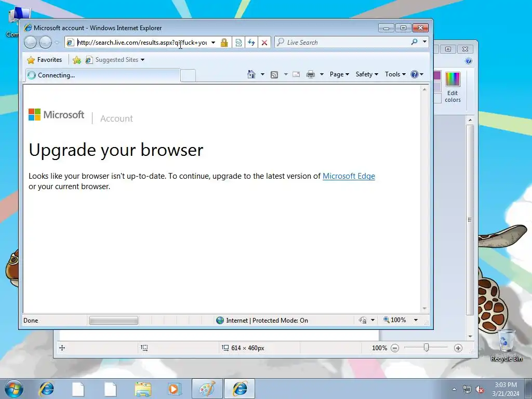Open the search provider options dropdown
The image size is (532, 399).
(x=424, y=42)
